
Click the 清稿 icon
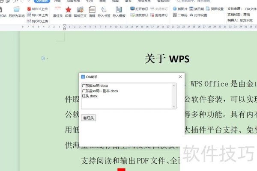tap(92, 9)
